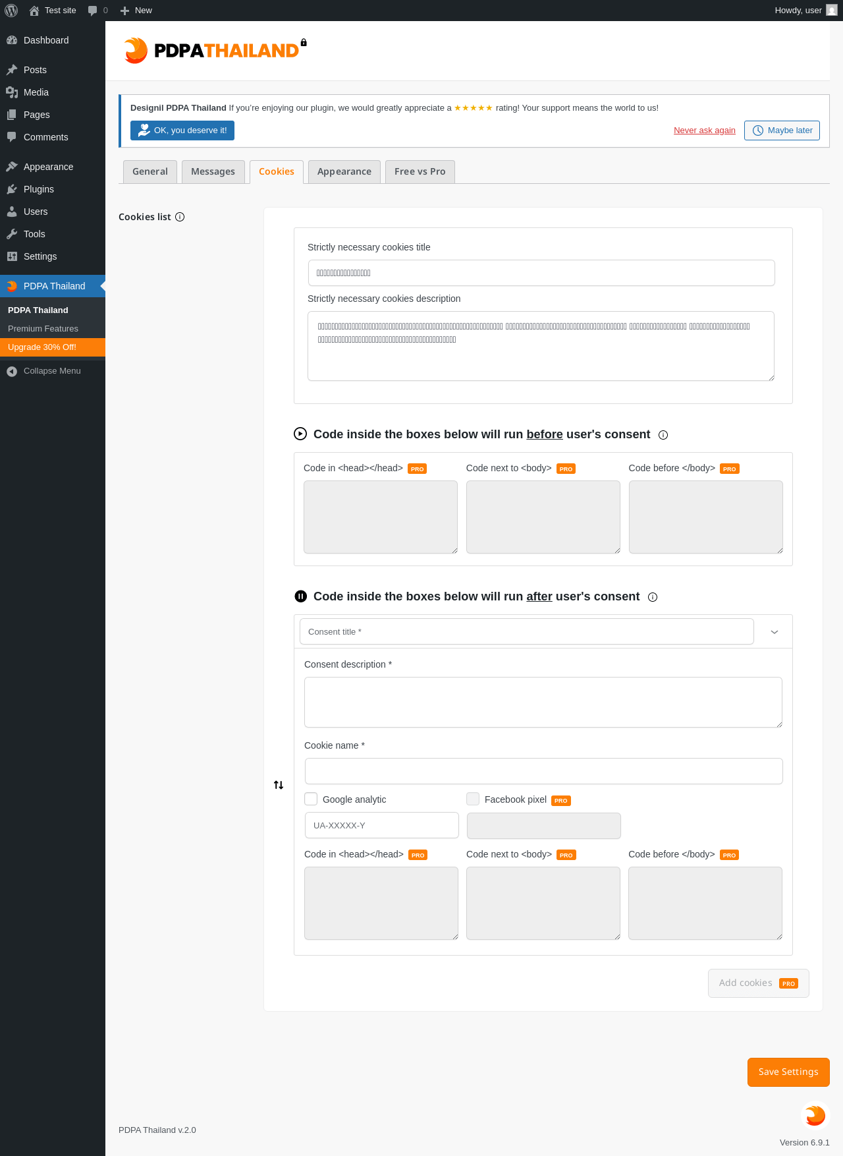Click the WordPress logo in admin bar
The height and width of the screenshot is (1156, 843).
pos(11,11)
